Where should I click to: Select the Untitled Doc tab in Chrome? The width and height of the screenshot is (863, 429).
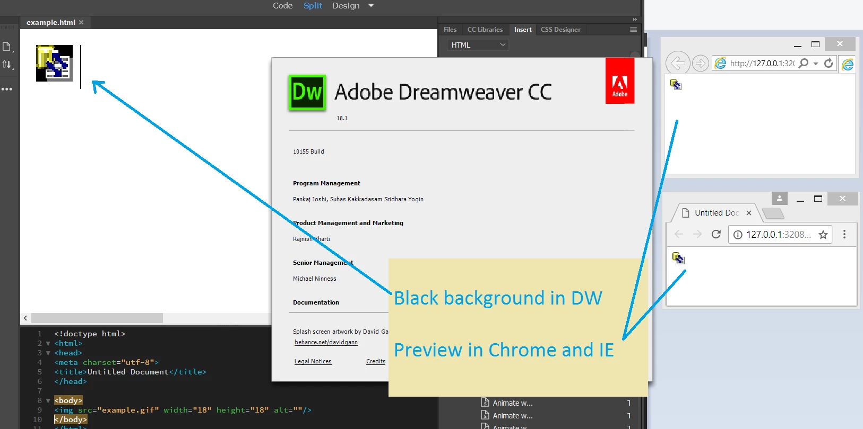tap(716, 213)
